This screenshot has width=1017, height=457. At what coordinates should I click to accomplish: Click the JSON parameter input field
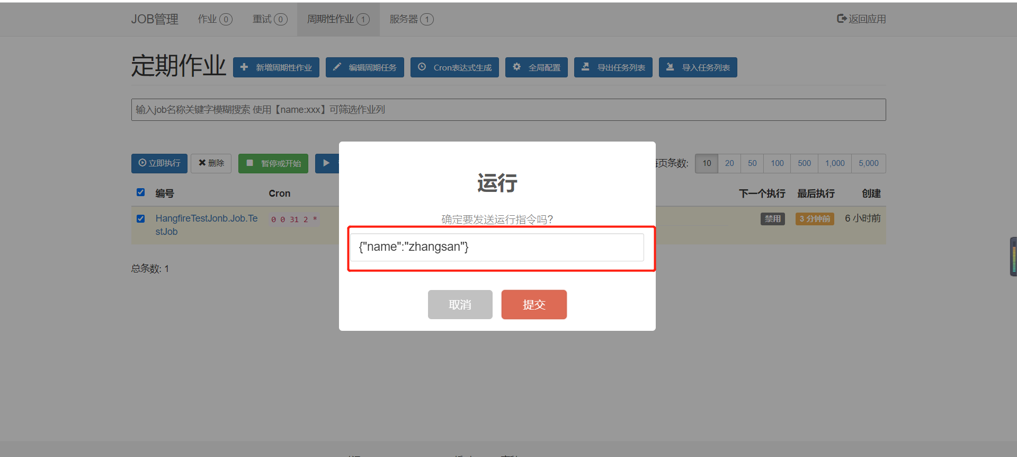coord(497,247)
